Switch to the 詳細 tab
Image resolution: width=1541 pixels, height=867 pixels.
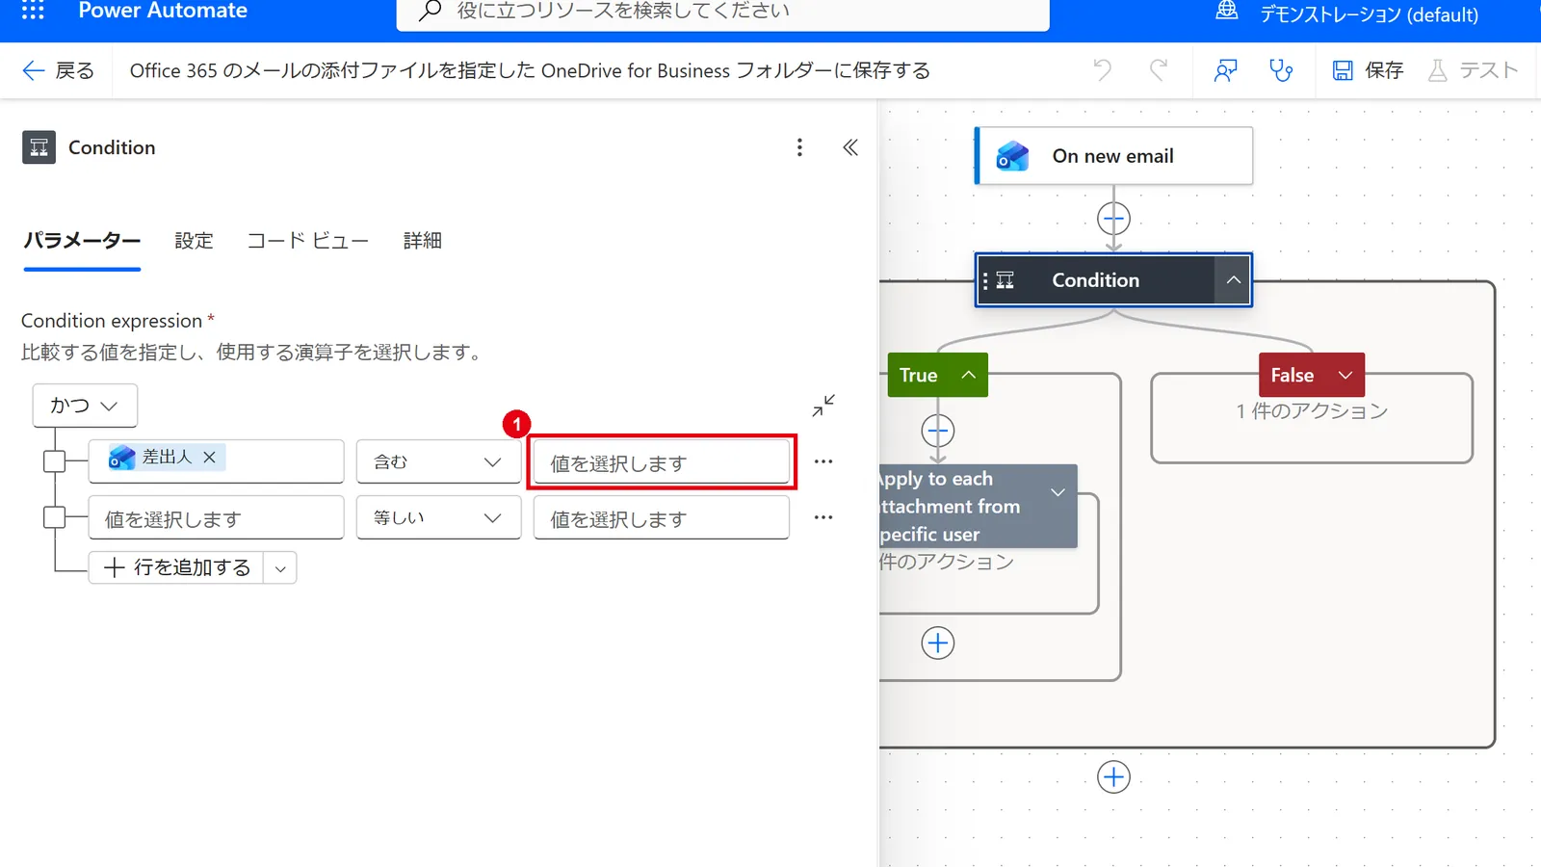[422, 241]
